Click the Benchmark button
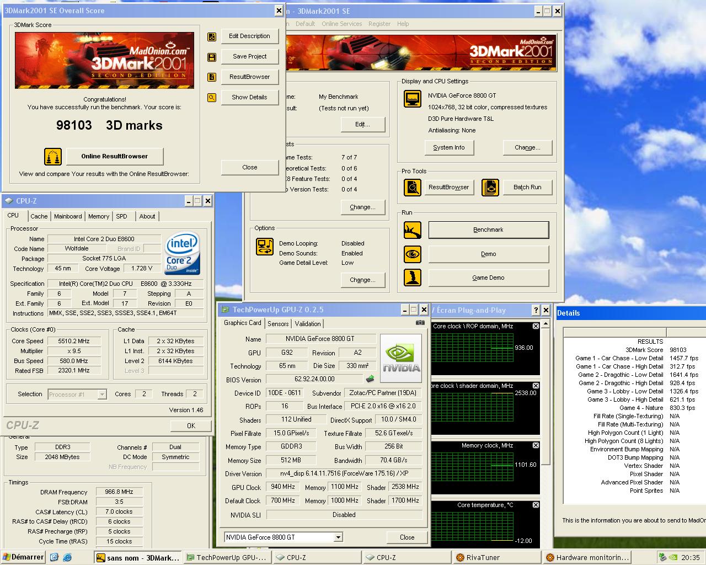706x565 pixels. [489, 230]
